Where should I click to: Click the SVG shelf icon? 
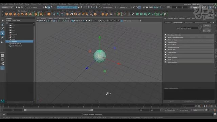coord(49,14)
